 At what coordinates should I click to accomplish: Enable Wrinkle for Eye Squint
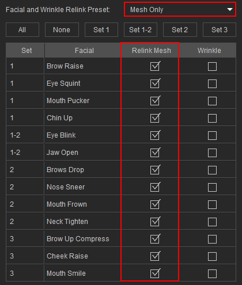[212, 83]
